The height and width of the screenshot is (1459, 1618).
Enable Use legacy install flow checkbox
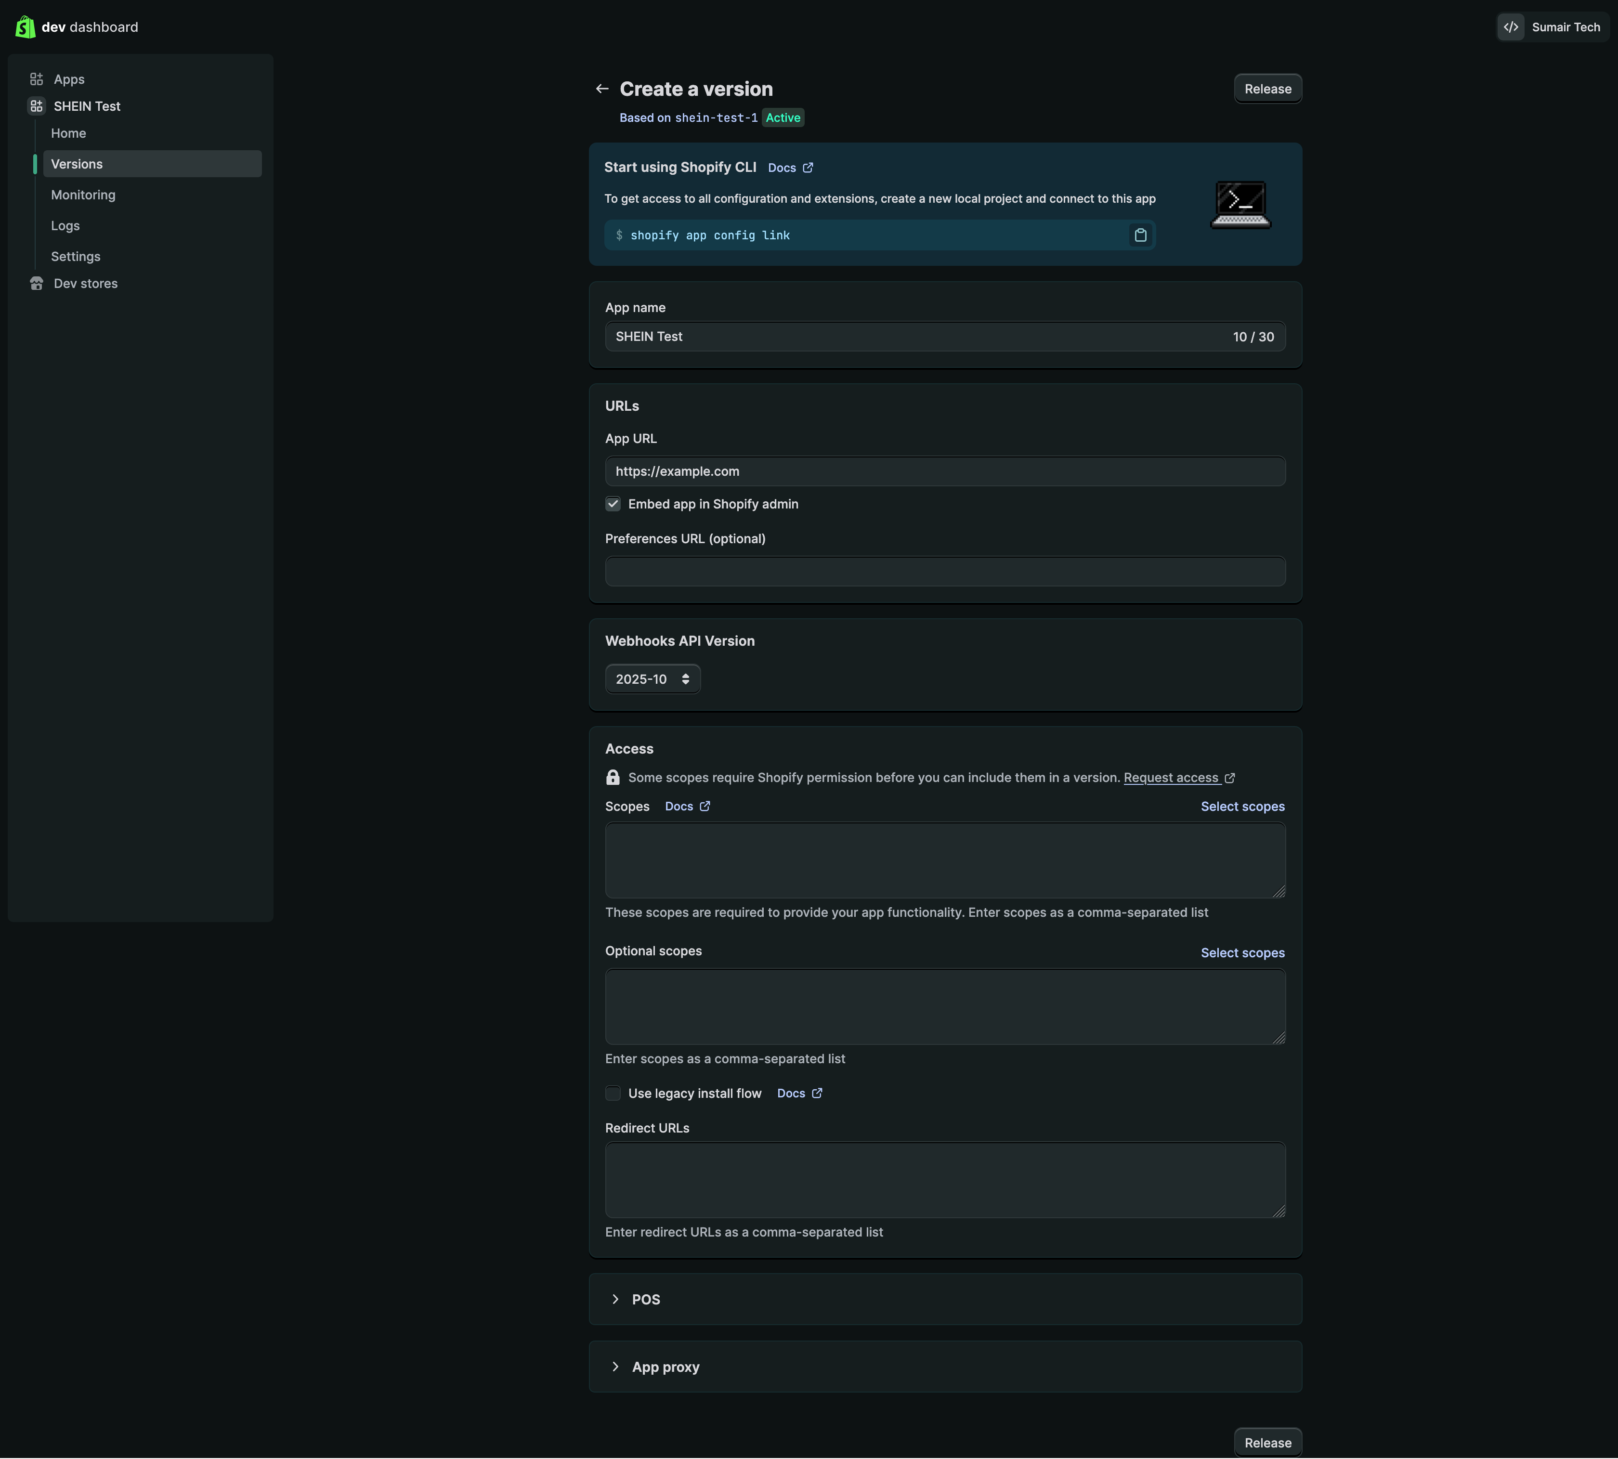[613, 1094]
